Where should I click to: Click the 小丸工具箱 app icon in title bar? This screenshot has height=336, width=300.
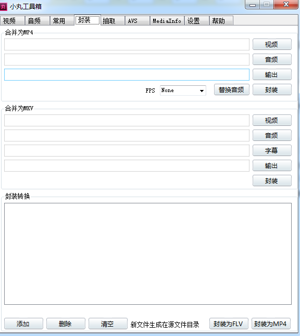tap(4, 6)
